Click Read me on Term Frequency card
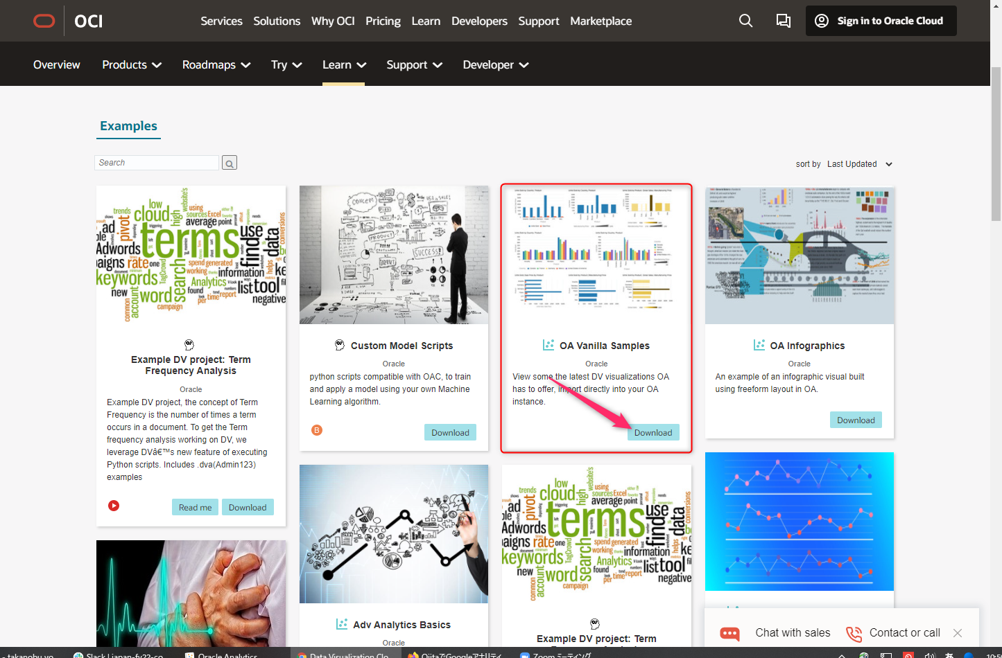The width and height of the screenshot is (1002, 658). coord(195,507)
